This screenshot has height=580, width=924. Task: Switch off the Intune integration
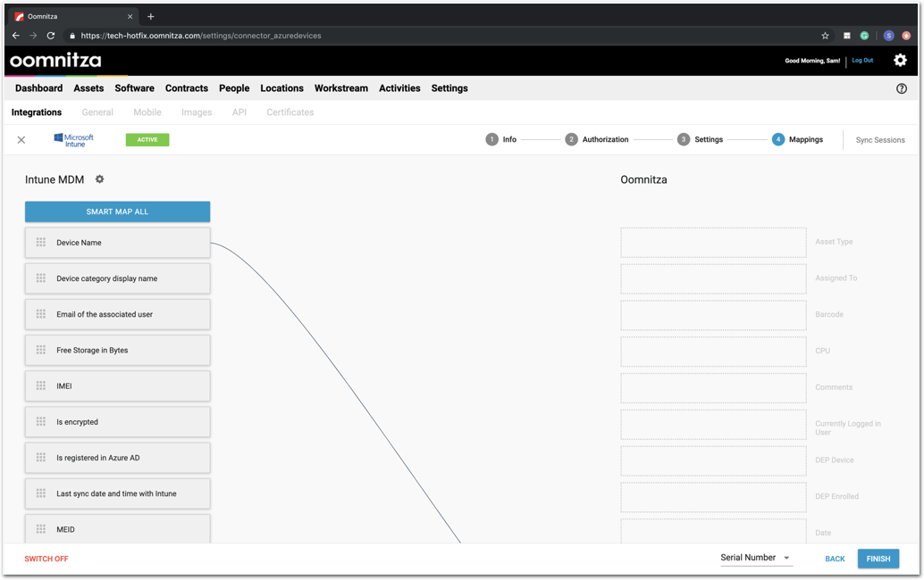click(46, 559)
